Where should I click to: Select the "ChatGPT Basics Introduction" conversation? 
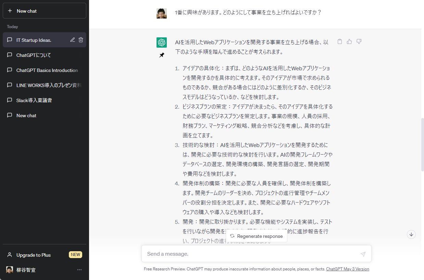[x=47, y=70]
